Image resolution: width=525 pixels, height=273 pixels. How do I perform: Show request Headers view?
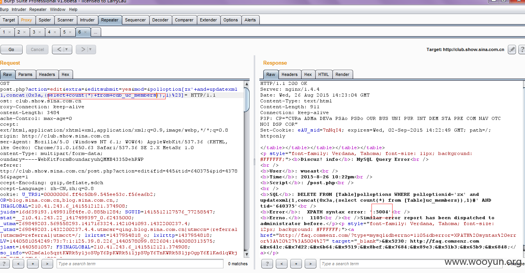tap(47, 74)
